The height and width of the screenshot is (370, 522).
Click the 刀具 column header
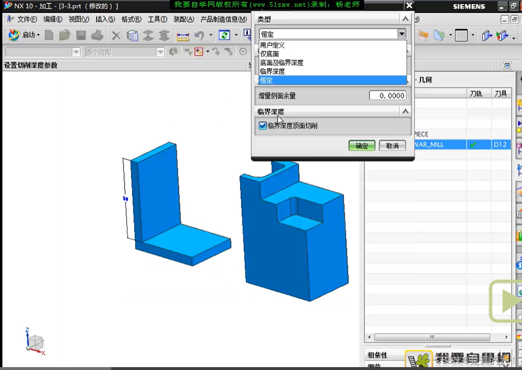501,94
